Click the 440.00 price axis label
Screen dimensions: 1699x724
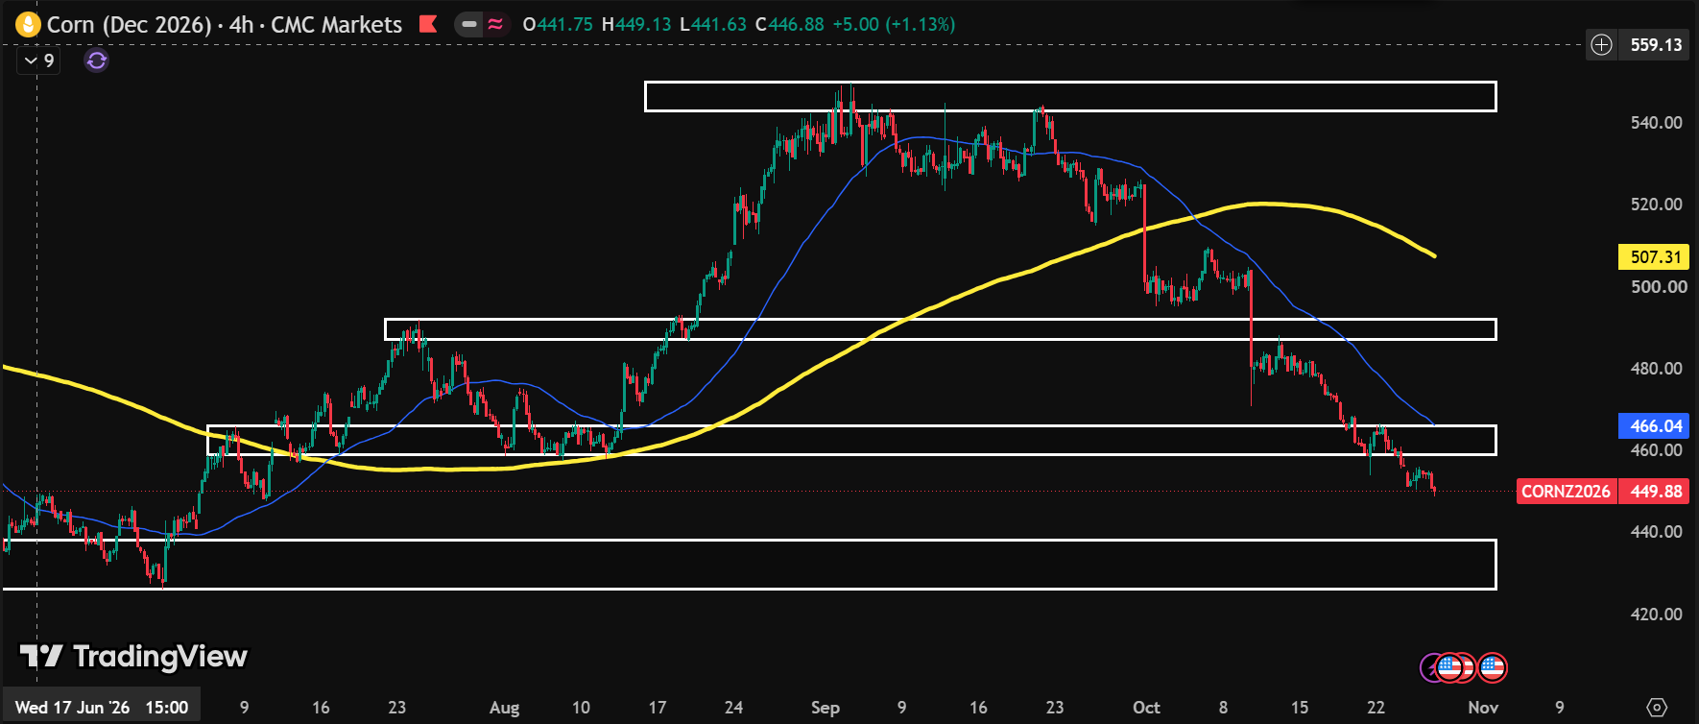pyautogui.click(x=1656, y=532)
